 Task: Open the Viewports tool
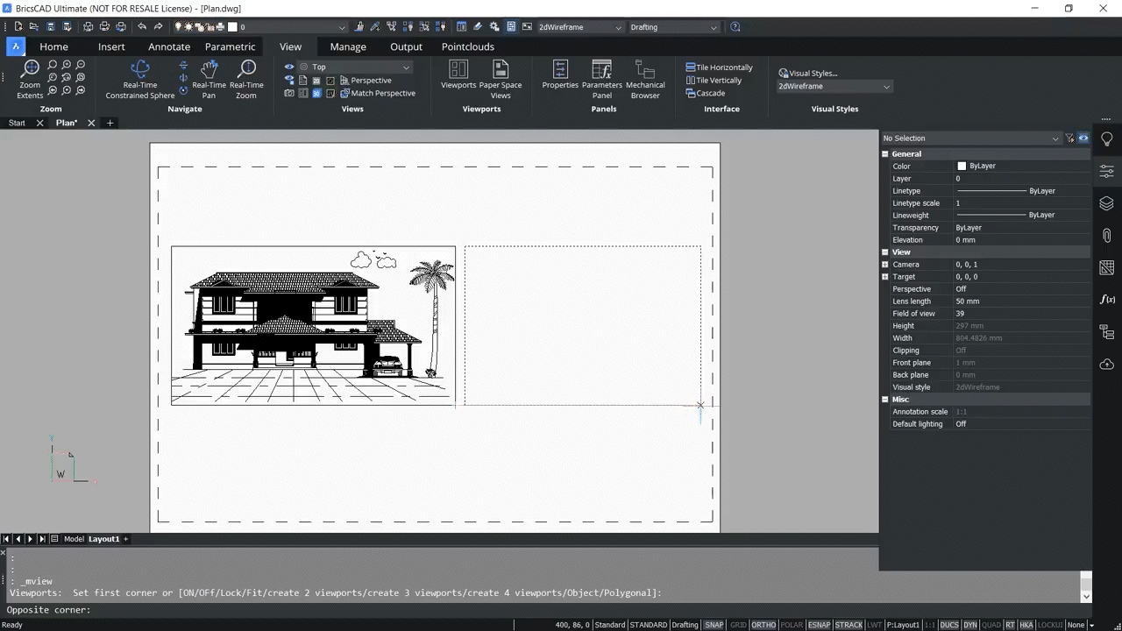point(458,79)
